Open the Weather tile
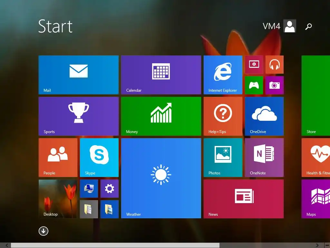330x248 pixels. tap(161, 178)
